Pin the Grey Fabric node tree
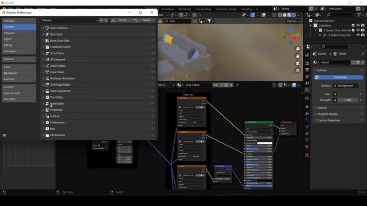 (x=237, y=85)
